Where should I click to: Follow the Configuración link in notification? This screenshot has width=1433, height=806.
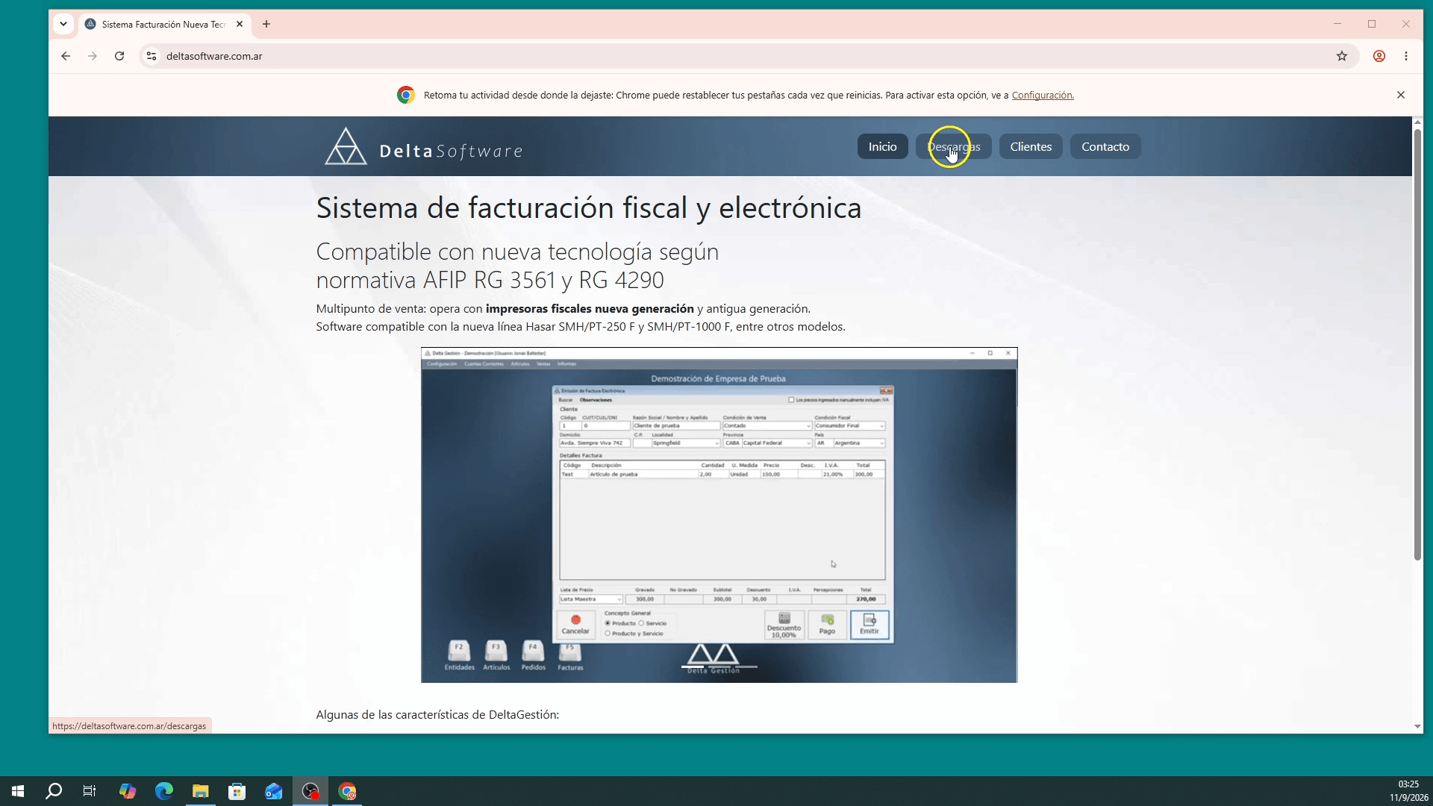[x=1043, y=95]
